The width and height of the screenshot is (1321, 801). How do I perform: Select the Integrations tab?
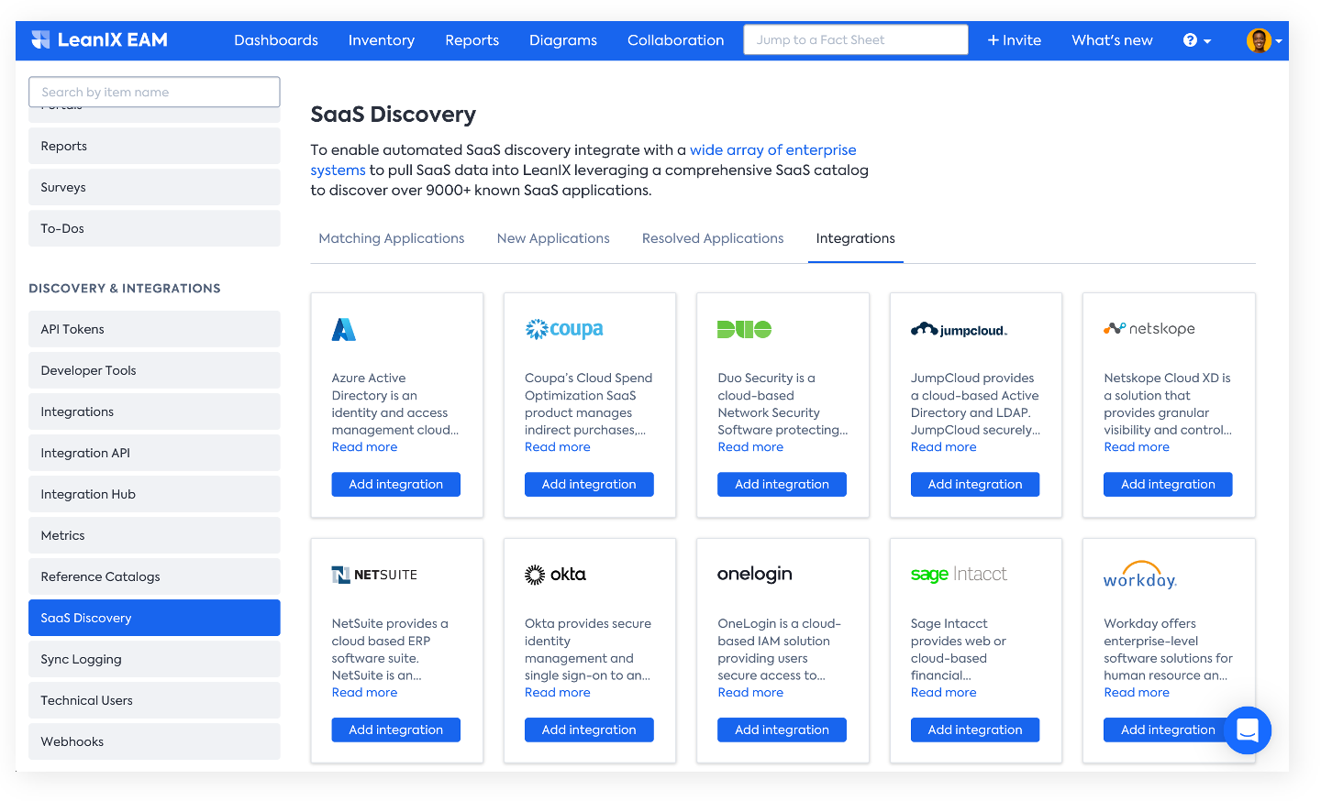(856, 238)
